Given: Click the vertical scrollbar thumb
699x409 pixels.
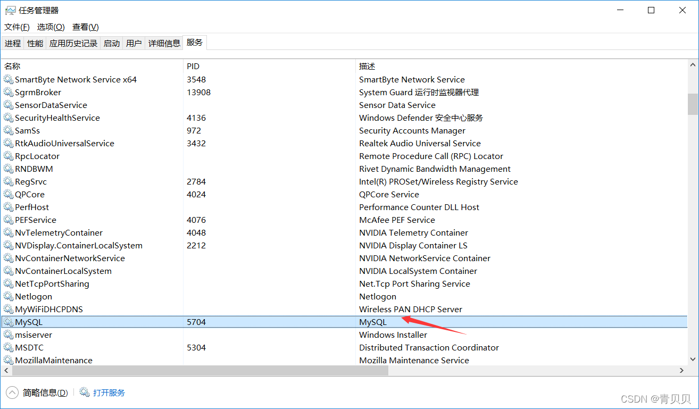Looking at the screenshot, I should [x=693, y=104].
